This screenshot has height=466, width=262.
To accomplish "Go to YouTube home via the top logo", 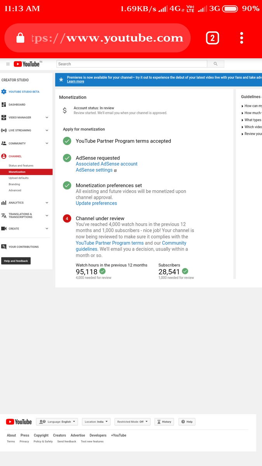I will point(28,64).
